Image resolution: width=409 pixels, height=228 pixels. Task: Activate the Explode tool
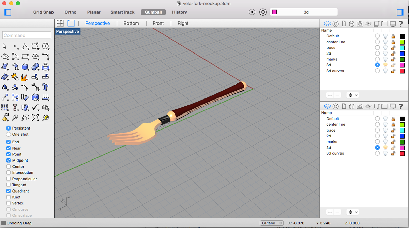tap(25, 77)
